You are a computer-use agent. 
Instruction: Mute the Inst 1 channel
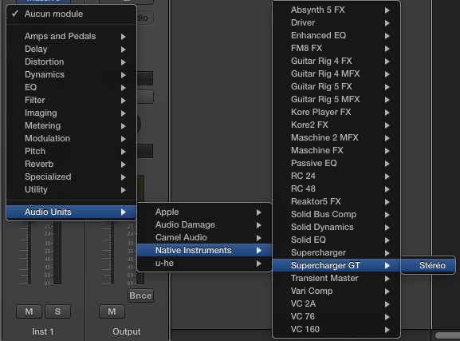(29, 311)
